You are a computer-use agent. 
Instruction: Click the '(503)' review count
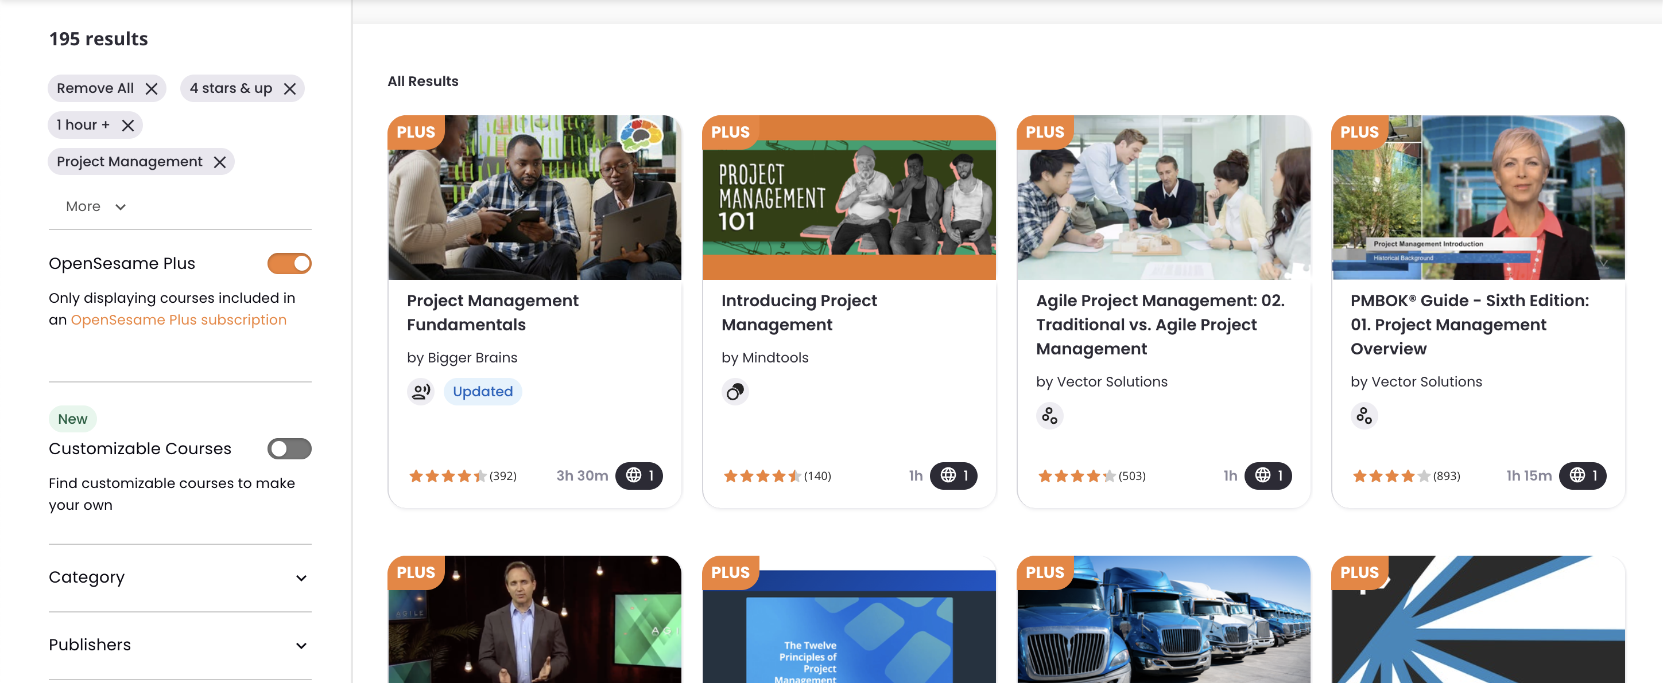tap(1131, 476)
